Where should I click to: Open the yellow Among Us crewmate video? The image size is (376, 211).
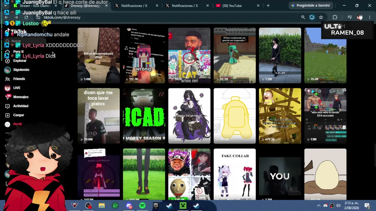pos(235,116)
